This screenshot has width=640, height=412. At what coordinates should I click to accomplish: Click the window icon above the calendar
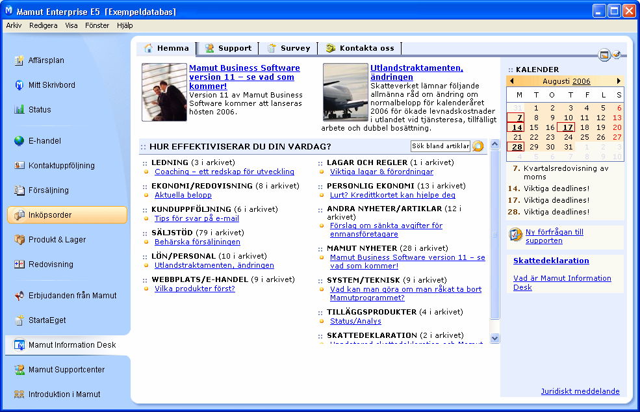tap(604, 55)
